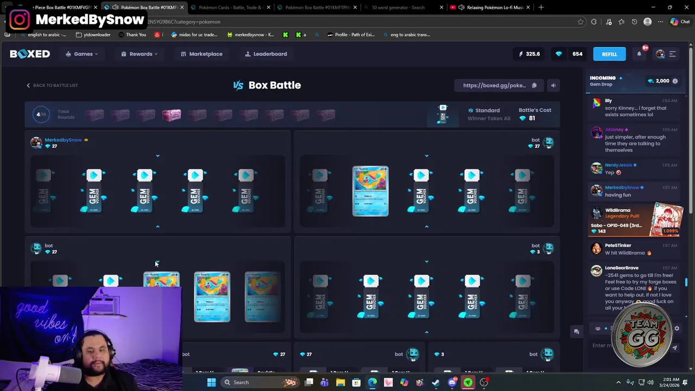Select the highlighted pink round box
This screenshot has width=695, height=391.
172,115
